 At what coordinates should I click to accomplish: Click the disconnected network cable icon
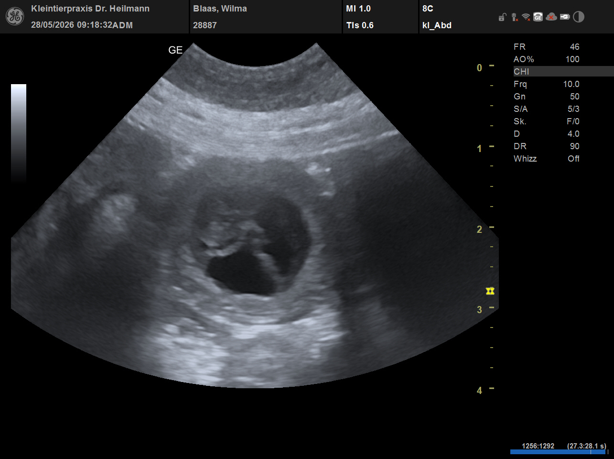514,17
